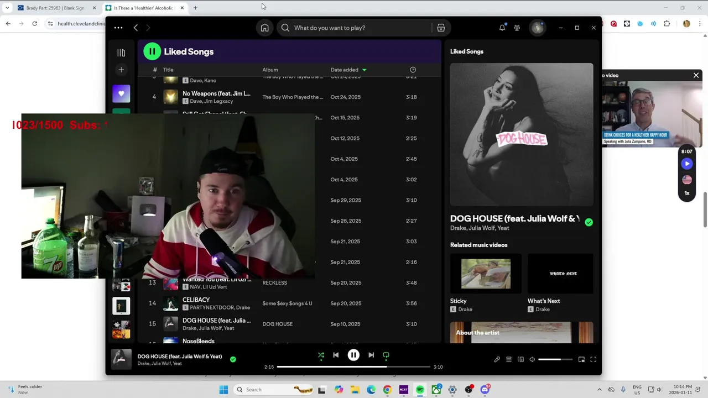Open the About the artist card

coord(522,332)
